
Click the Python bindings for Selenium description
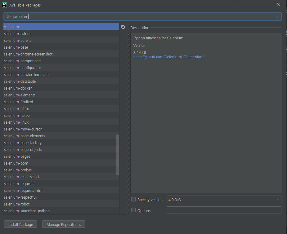(x=158, y=38)
